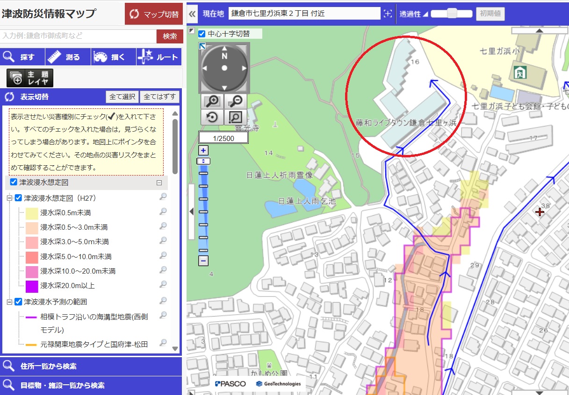Image resolution: width=569 pixels, height=395 pixels.
Task: Click the 透過性 transparency slider handle
Action: click(x=452, y=14)
